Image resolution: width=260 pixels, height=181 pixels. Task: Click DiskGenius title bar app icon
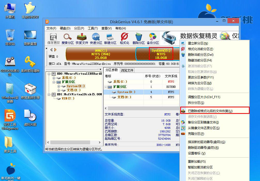click(x=47, y=22)
